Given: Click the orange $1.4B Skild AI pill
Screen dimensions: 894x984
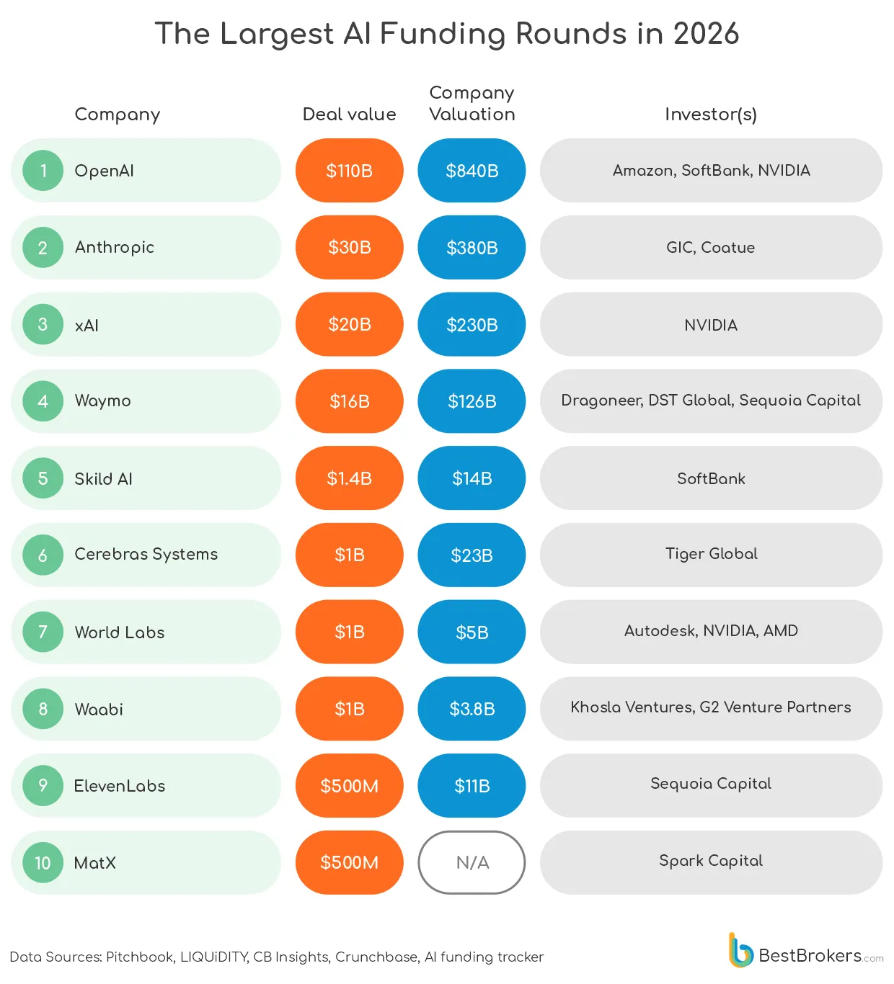Looking at the screenshot, I should 350,478.
